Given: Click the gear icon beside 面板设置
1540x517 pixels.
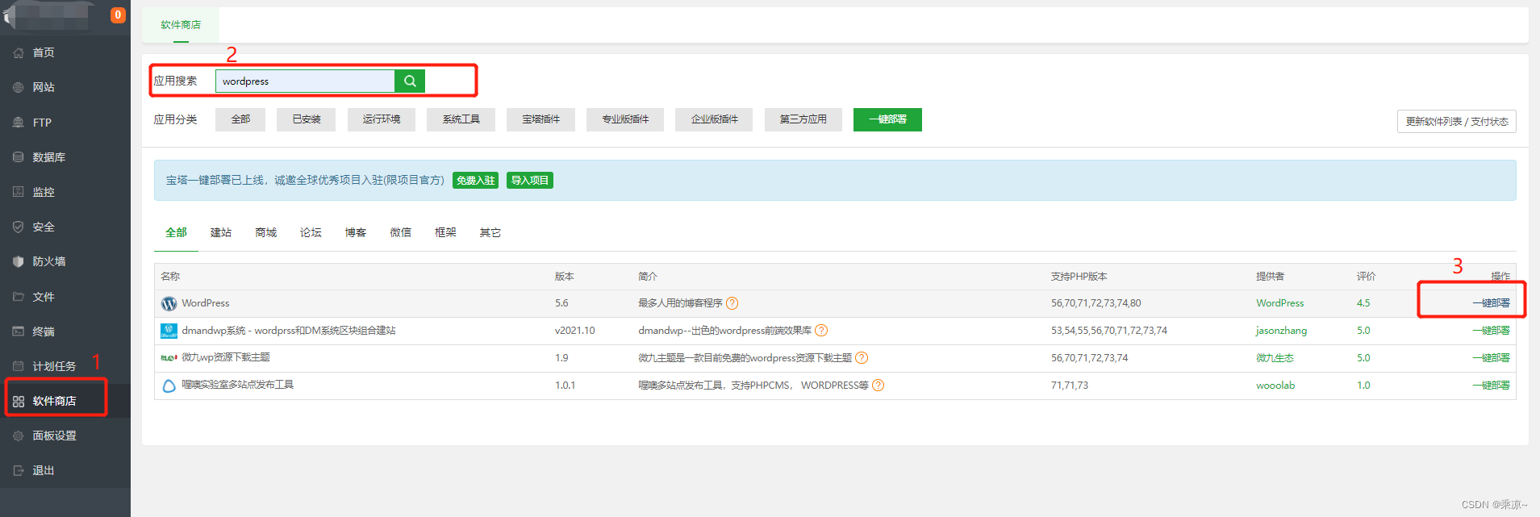Looking at the screenshot, I should coord(18,436).
